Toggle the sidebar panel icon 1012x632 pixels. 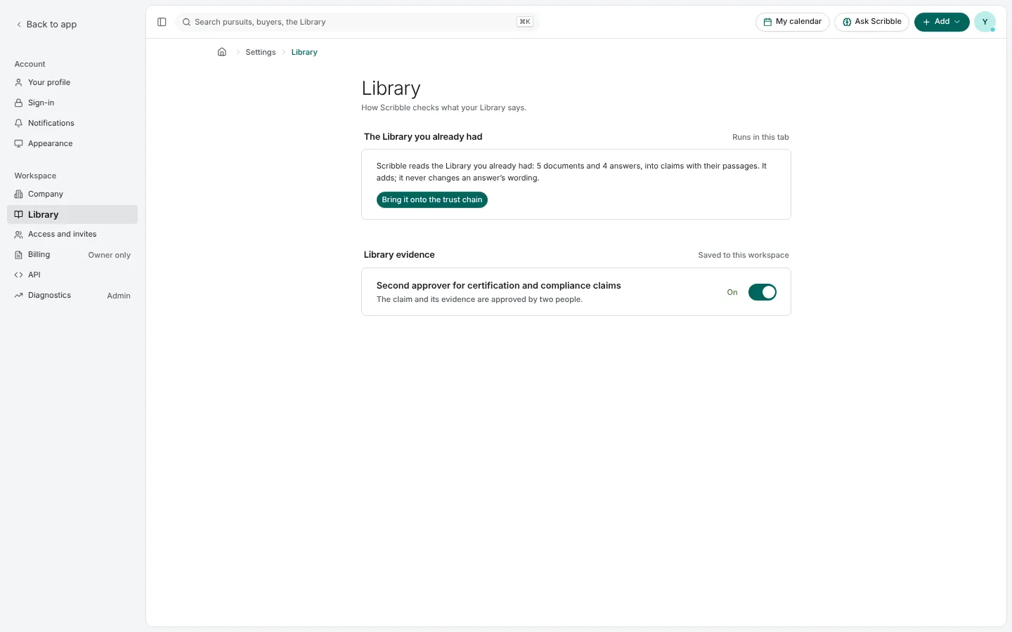point(162,22)
